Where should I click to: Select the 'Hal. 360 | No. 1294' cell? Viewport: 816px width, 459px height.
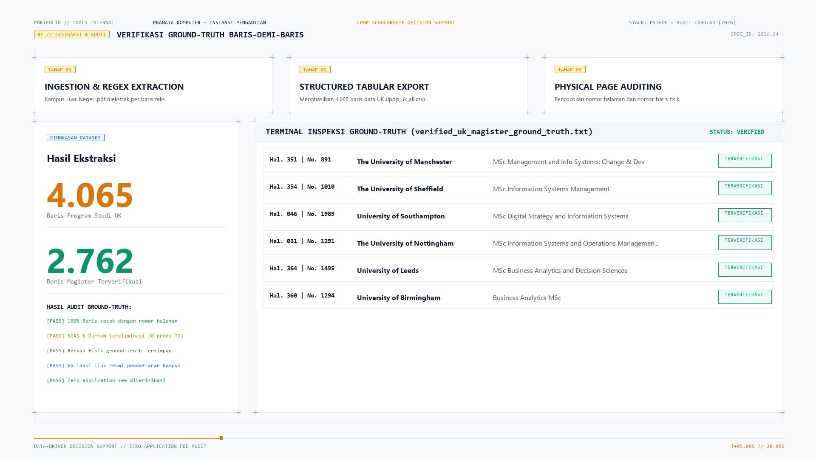coord(302,295)
